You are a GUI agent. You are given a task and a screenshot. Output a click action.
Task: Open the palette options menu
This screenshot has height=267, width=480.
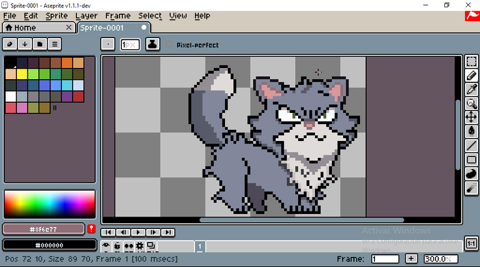(54, 44)
